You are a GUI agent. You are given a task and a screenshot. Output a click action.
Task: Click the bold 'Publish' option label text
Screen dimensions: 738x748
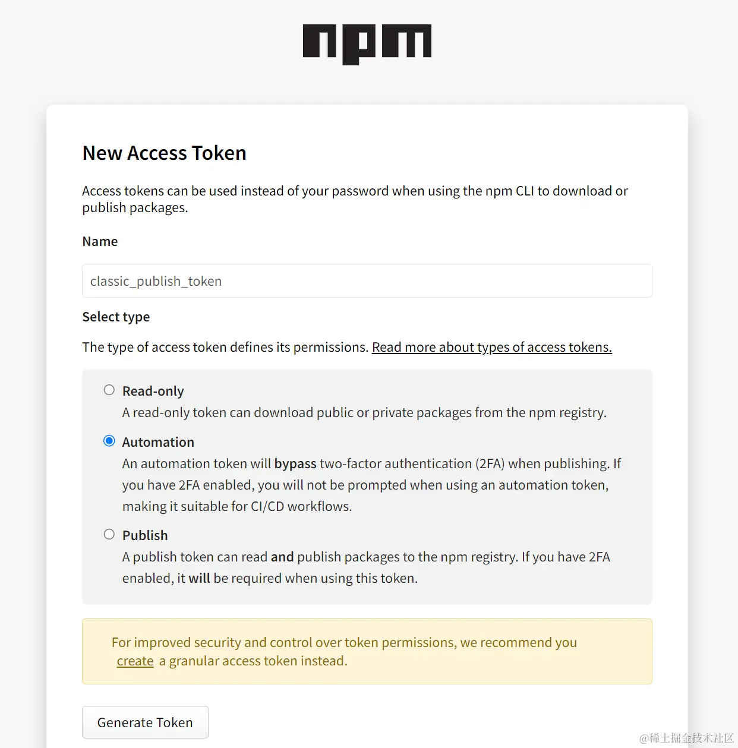pos(145,535)
